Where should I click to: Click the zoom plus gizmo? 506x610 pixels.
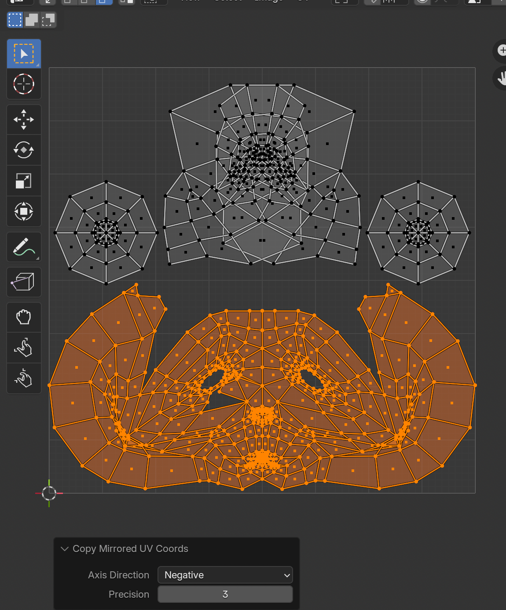(x=501, y=51)
